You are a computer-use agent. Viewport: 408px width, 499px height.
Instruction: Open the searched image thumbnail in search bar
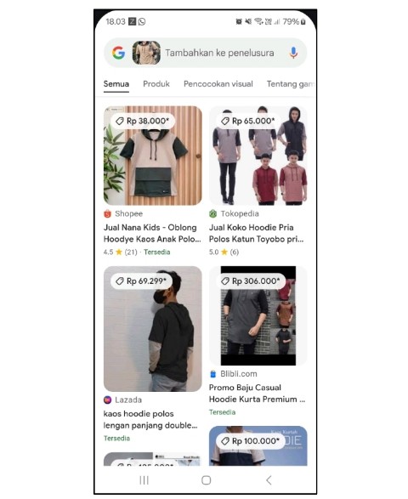click(146, 53)
